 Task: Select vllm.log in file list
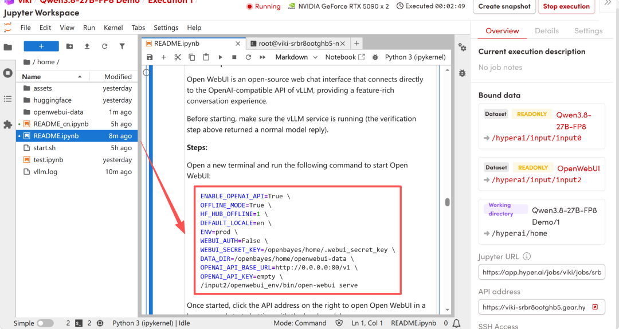[x=77, y=172]
